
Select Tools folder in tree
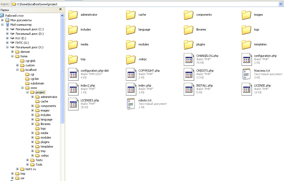click(x=39, y=165)
